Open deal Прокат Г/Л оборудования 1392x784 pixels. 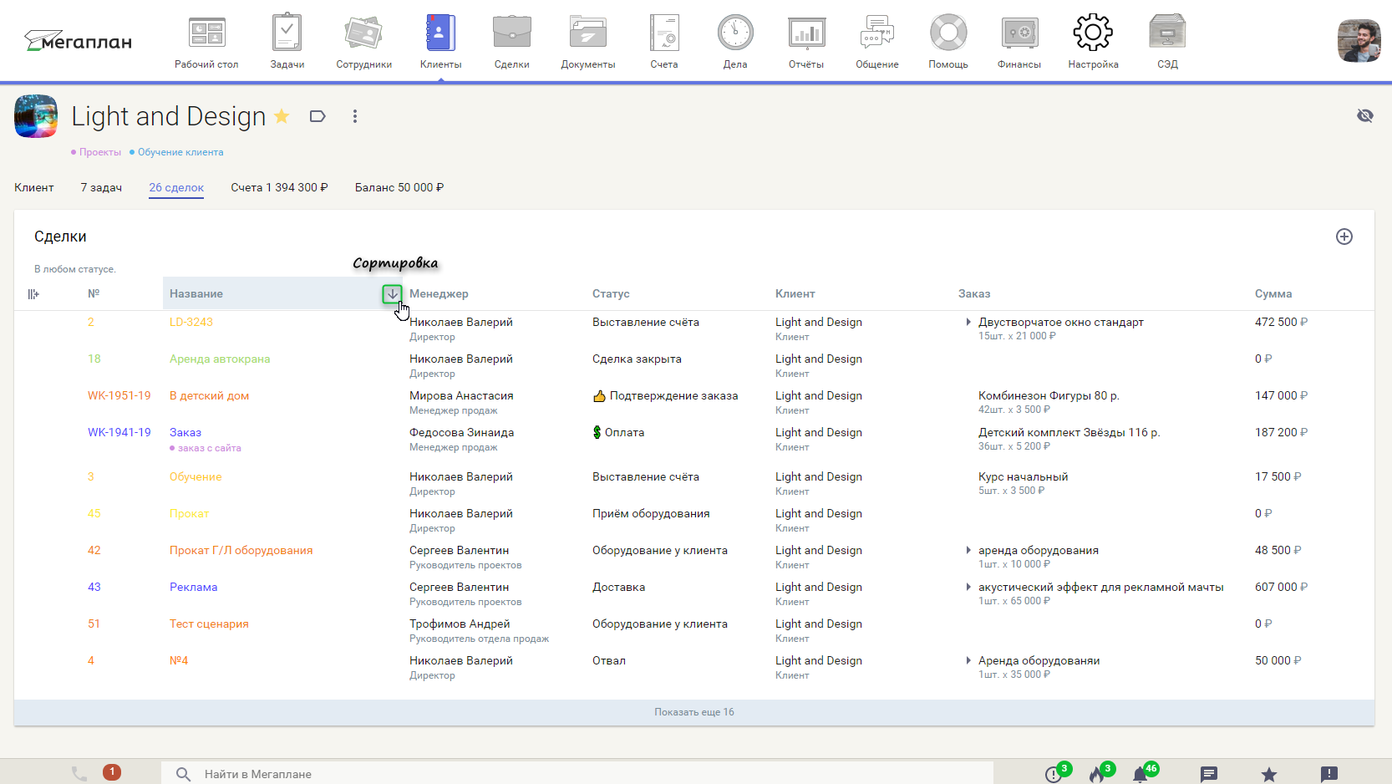[x=241, y=551]
